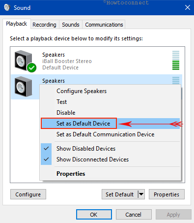This screenshot has width=194, height=223.
Task: Choose Set as Default Device from the menu
Action: (x=83, y=124)
